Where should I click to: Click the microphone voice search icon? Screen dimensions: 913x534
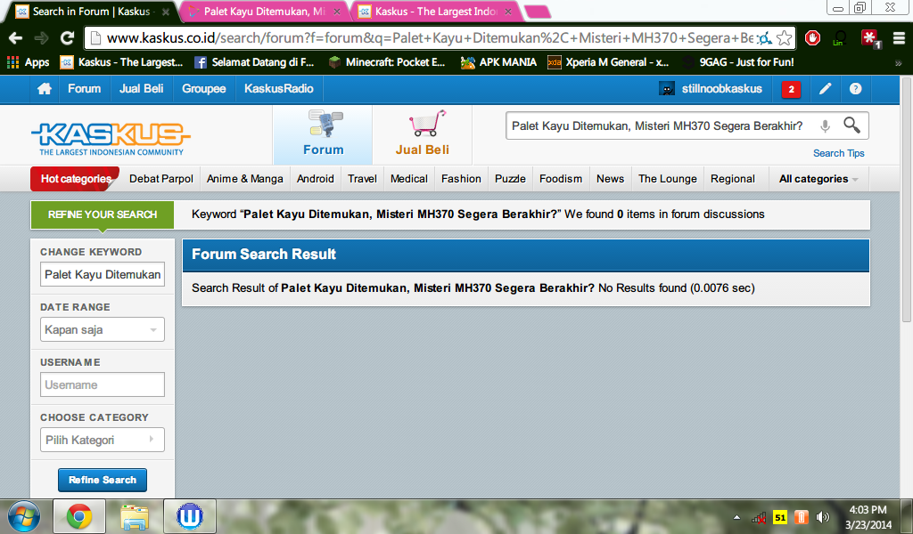(x=825, y=125)
